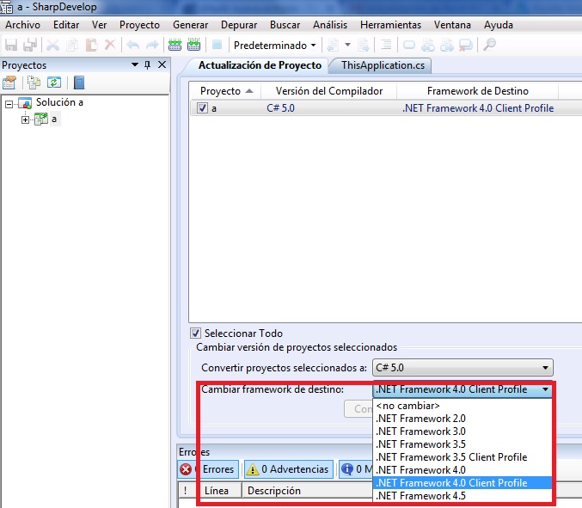Viewport: 582px width, 508px height.
Task: Open project properties icon in Proyectos panel
Action: coord(9,83)
